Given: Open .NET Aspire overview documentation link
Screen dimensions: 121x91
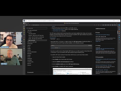Looking at the screenshot, I should click(102, 70).
